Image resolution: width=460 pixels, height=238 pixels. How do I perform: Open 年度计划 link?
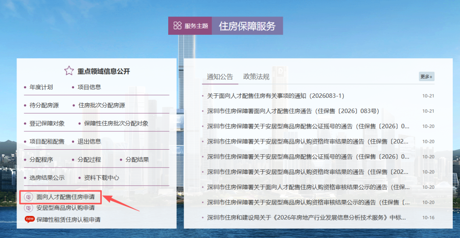tap(41, 87)
